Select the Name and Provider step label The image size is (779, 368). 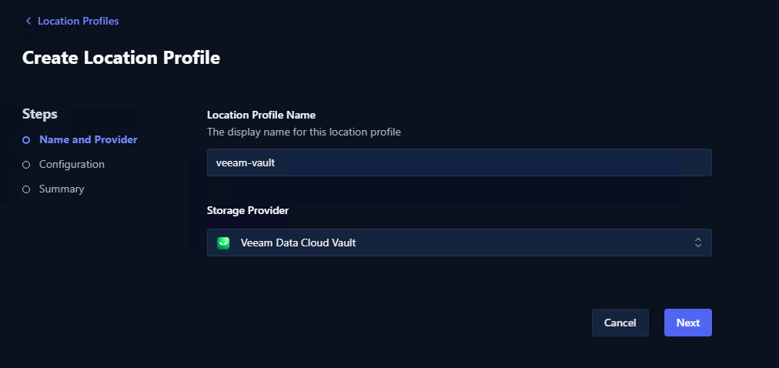click(89, 139)
